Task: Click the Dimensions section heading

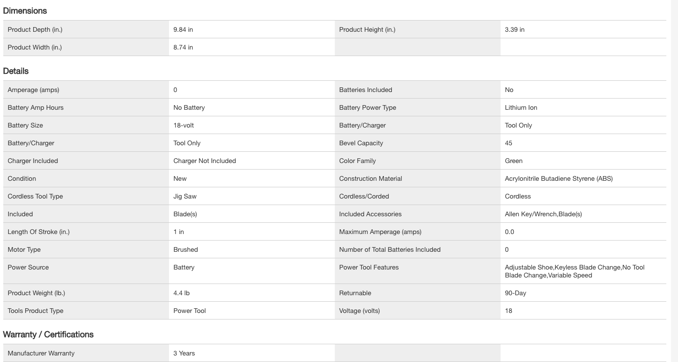Action: [25, 11]
